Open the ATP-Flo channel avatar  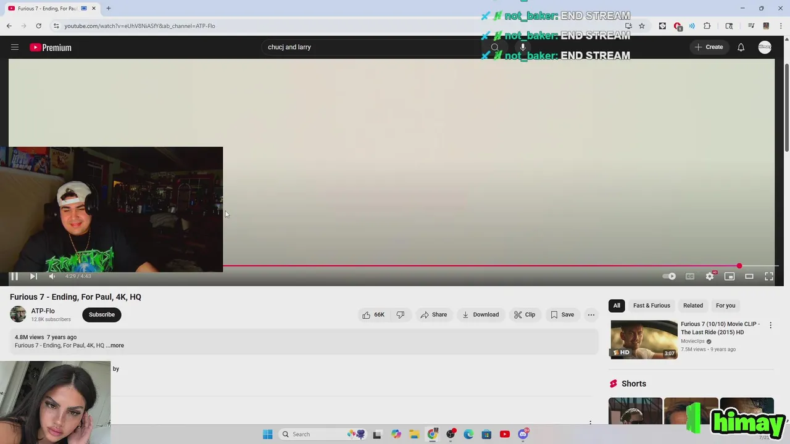(x=18, y=314)
